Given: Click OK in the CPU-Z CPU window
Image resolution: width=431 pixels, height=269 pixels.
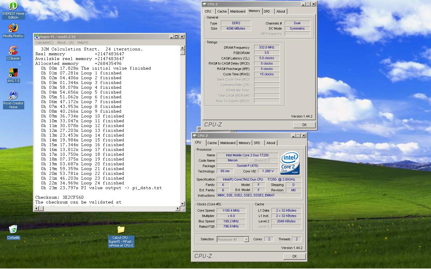Looking at the screenshot, I should (x=295, y=256).
